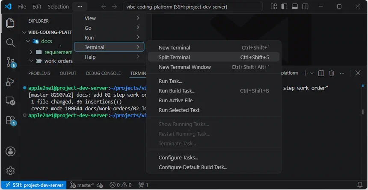Toggle Secondary Side Bar icon

pyautogui.click(x=306, y=6)
